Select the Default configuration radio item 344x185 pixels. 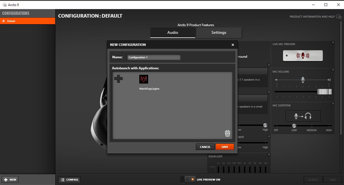(28, 21)
